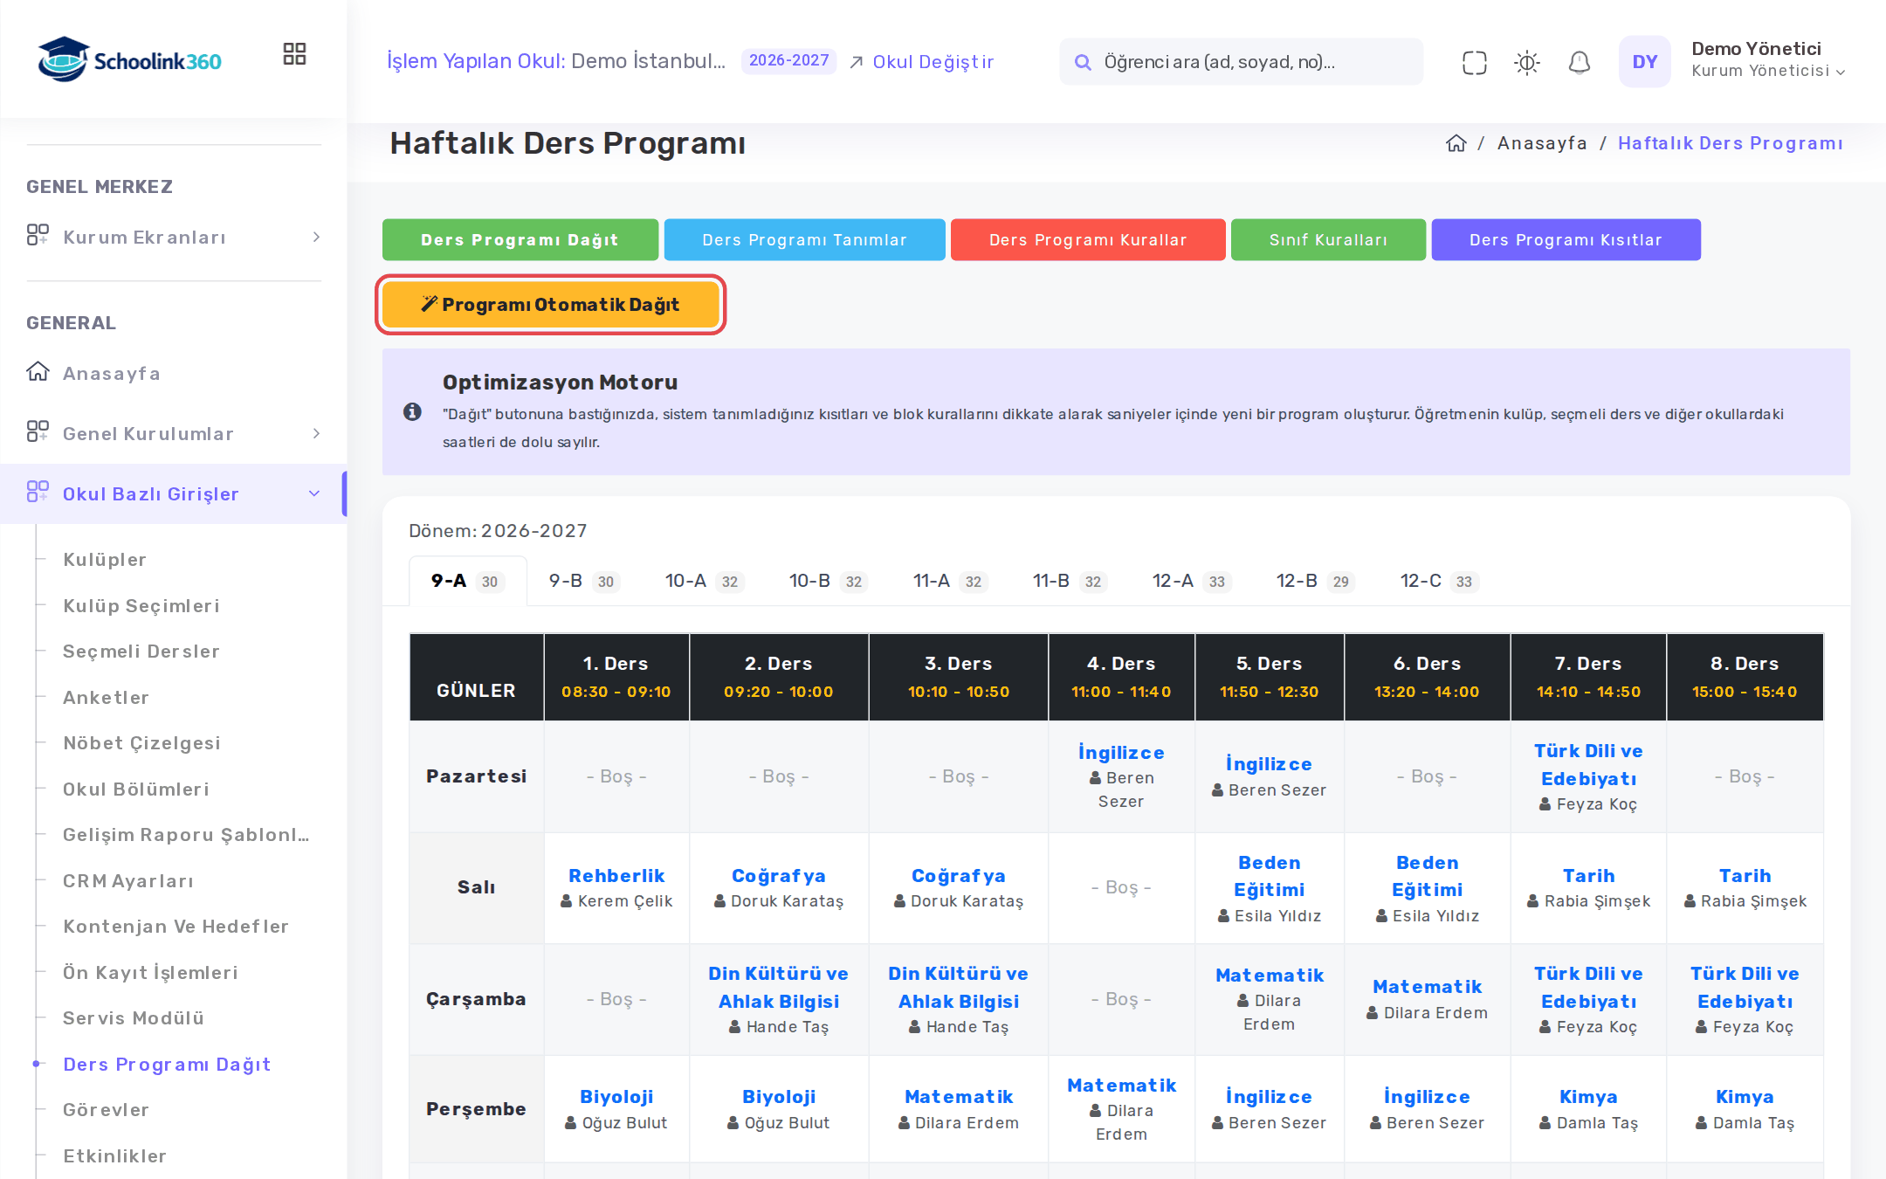Select Ders Programı Dağıt sidebar item

(167, 1064)
